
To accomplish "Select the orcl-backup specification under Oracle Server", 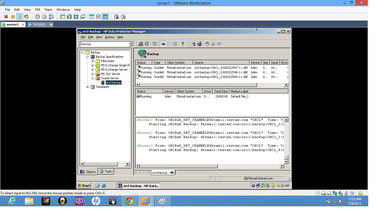I will point(113,82).
